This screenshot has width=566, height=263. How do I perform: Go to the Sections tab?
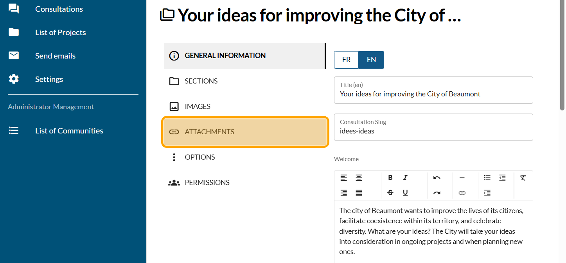click(201, 81)
